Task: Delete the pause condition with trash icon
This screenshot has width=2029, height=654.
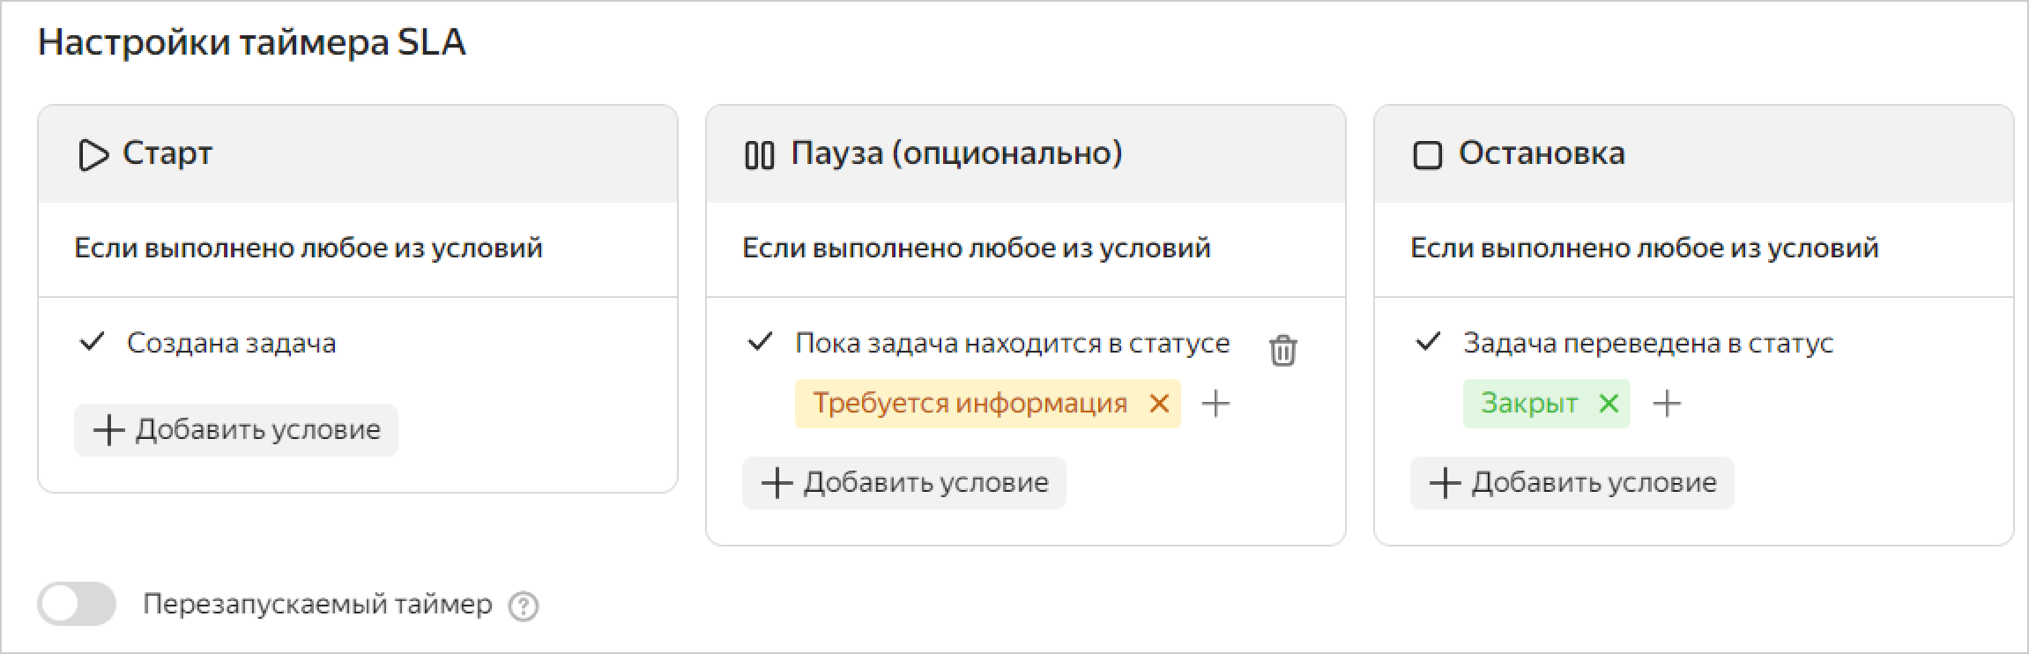Action: pyautogui.click(x=1282, y=350)
